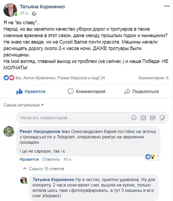Click Ответить under Ренат's comment

(51, 159)
